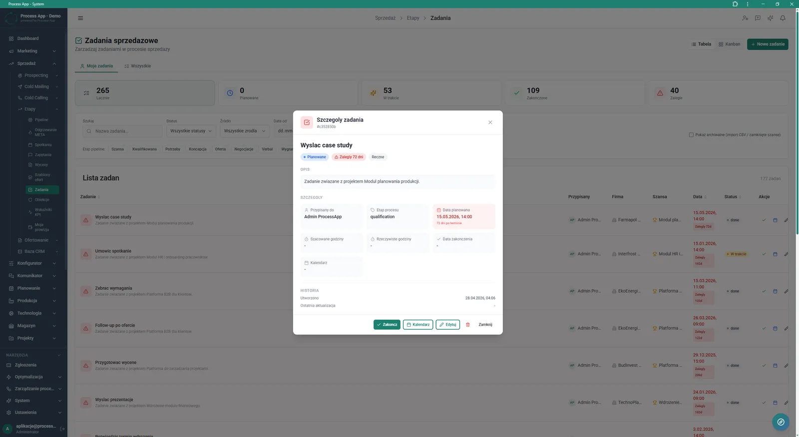Click title bar extension puzzle icon
The image size is (799, 437).
[735, 4]
